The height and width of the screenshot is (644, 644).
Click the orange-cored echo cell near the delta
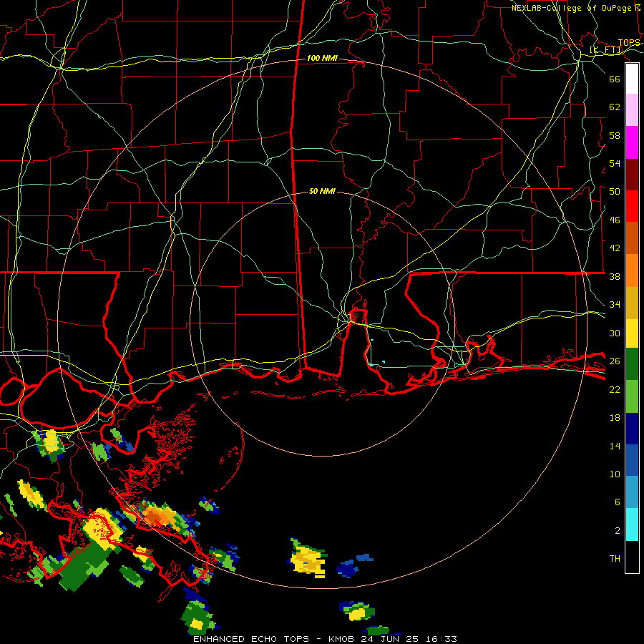(160, 516)
